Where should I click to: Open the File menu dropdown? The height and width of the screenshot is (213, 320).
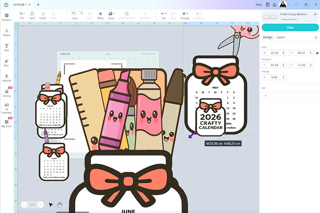click(22, 15)
